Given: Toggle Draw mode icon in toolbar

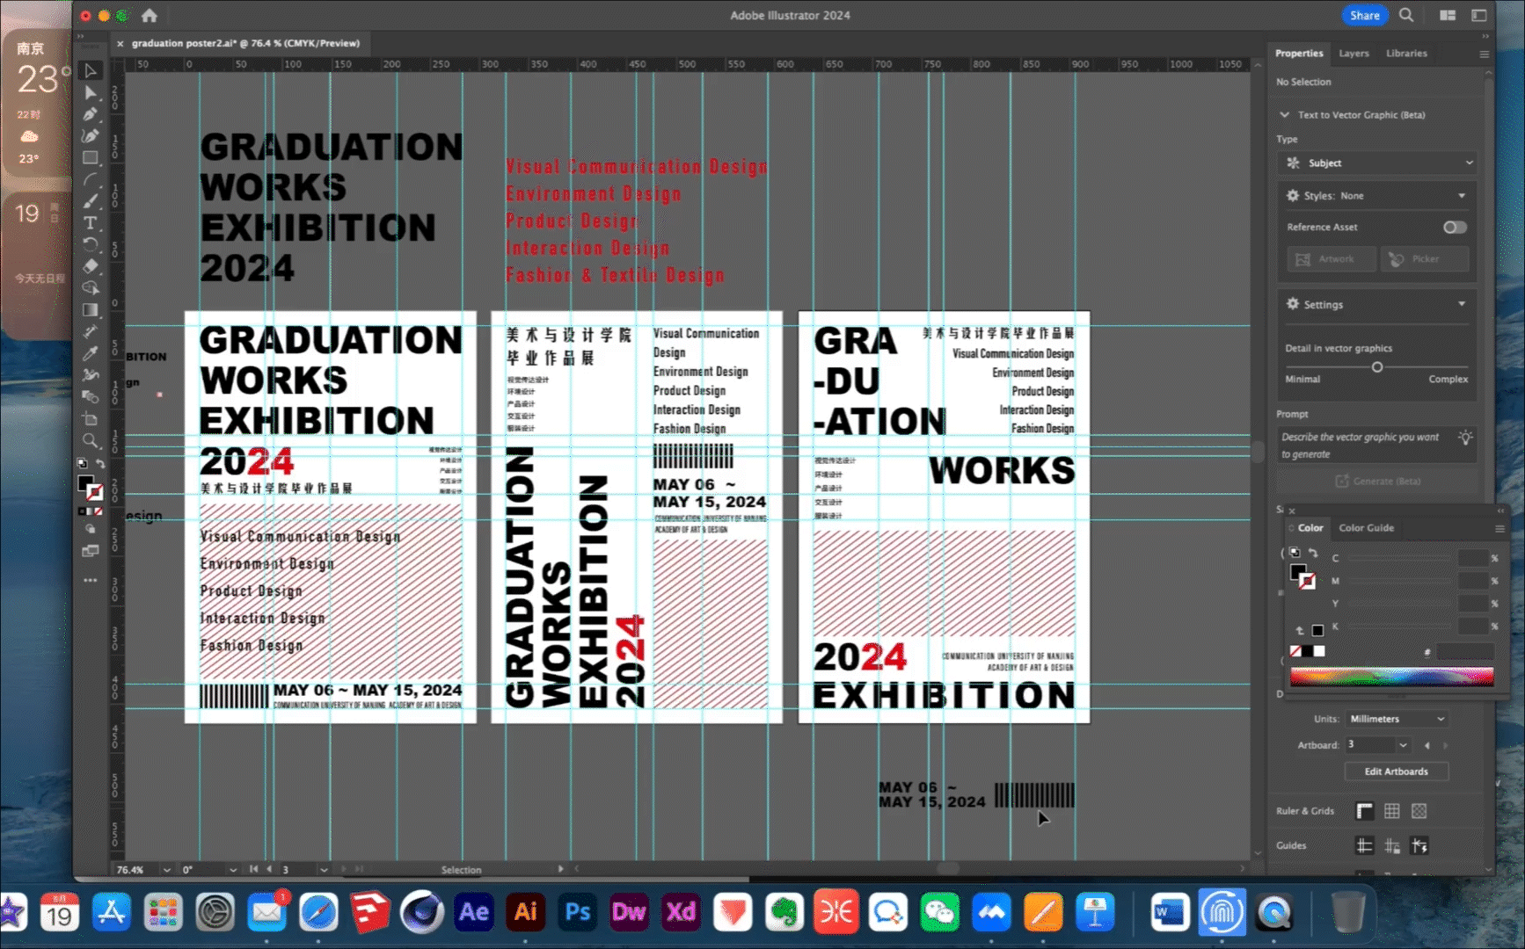Looking at the screenshot, I should 90,529.
